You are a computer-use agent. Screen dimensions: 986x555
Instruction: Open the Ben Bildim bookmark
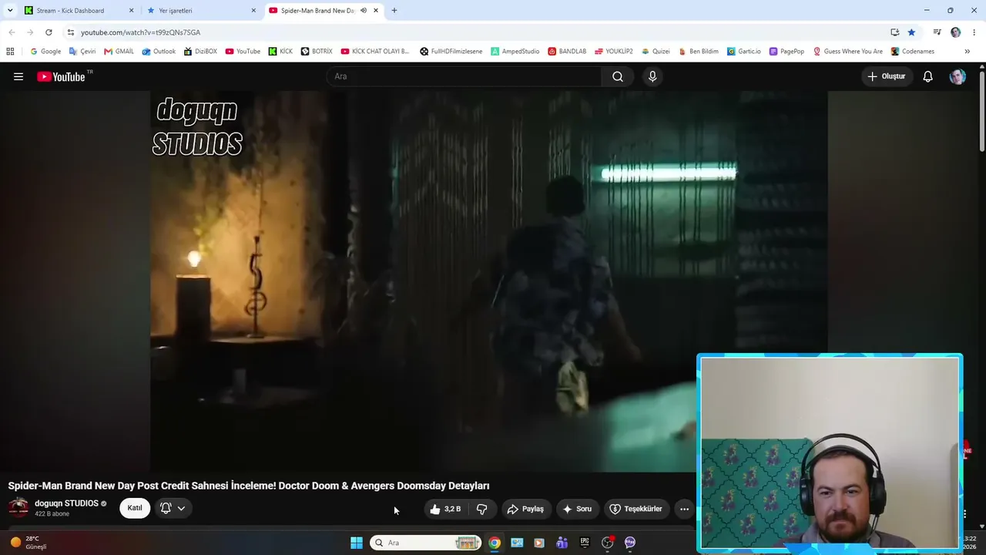(698, 52)
